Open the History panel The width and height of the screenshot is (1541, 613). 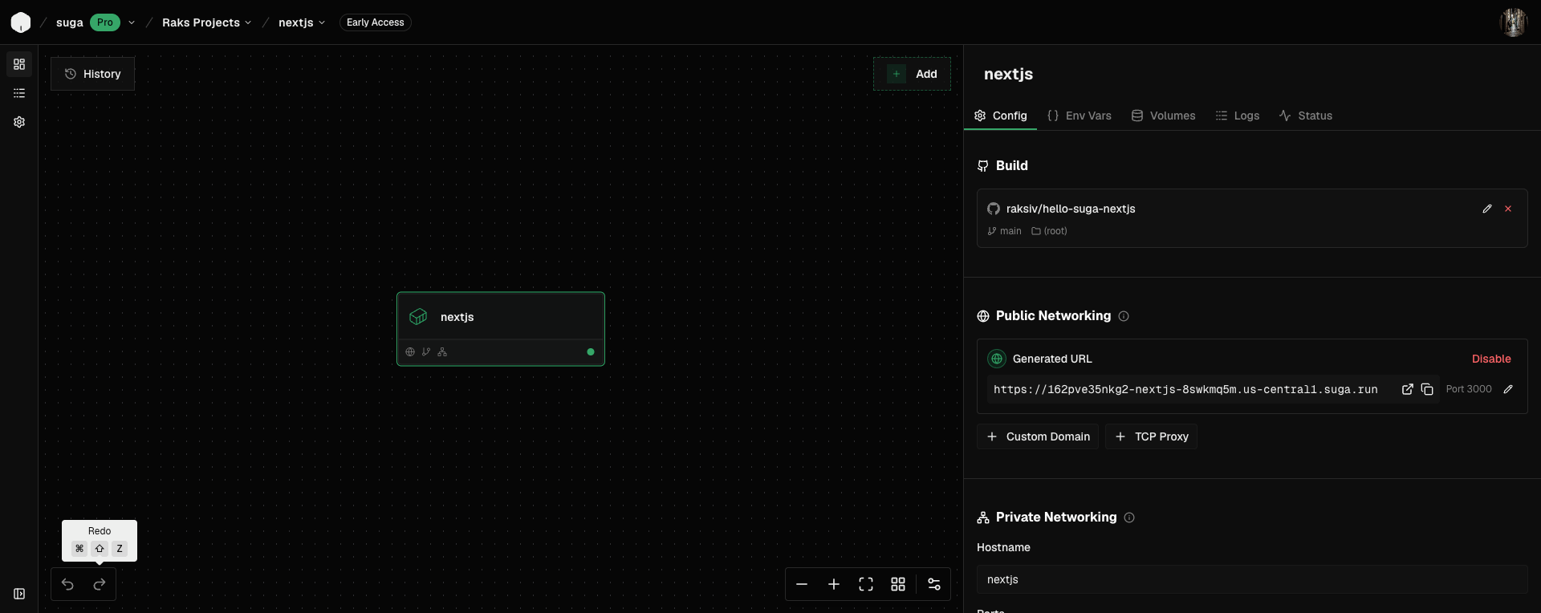pyautogui.click(x=92, y=74)
